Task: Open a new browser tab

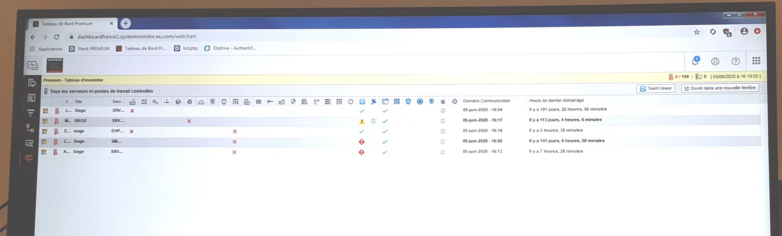Action: tap(125, 23)
